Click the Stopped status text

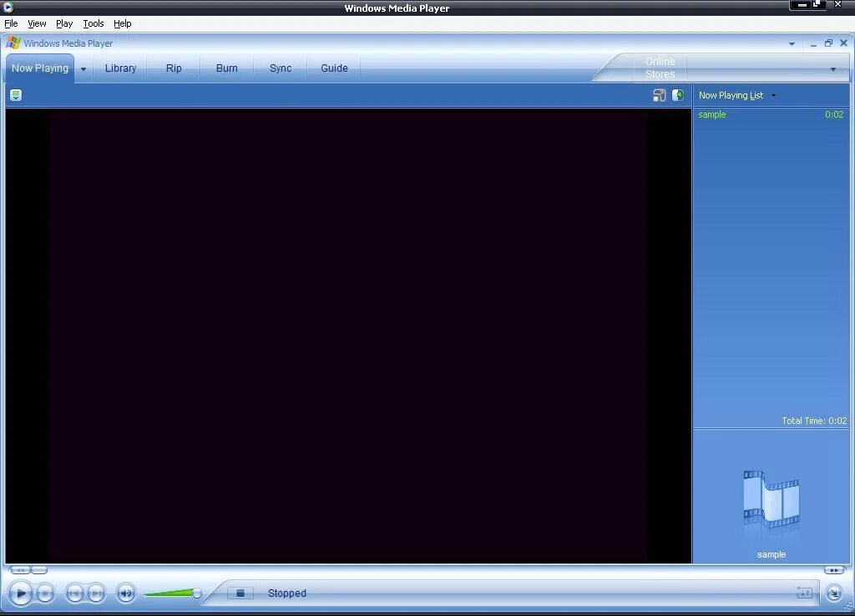click(287, 593)
